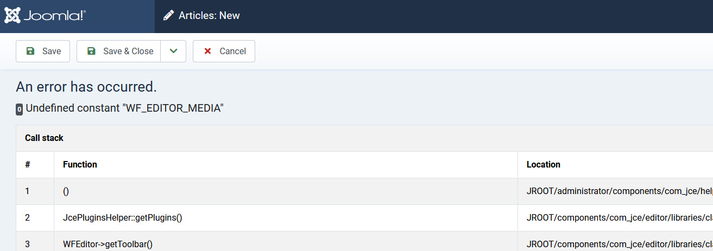Click the Location column header
Screen dimensions: 713x251
click(543, 164)
